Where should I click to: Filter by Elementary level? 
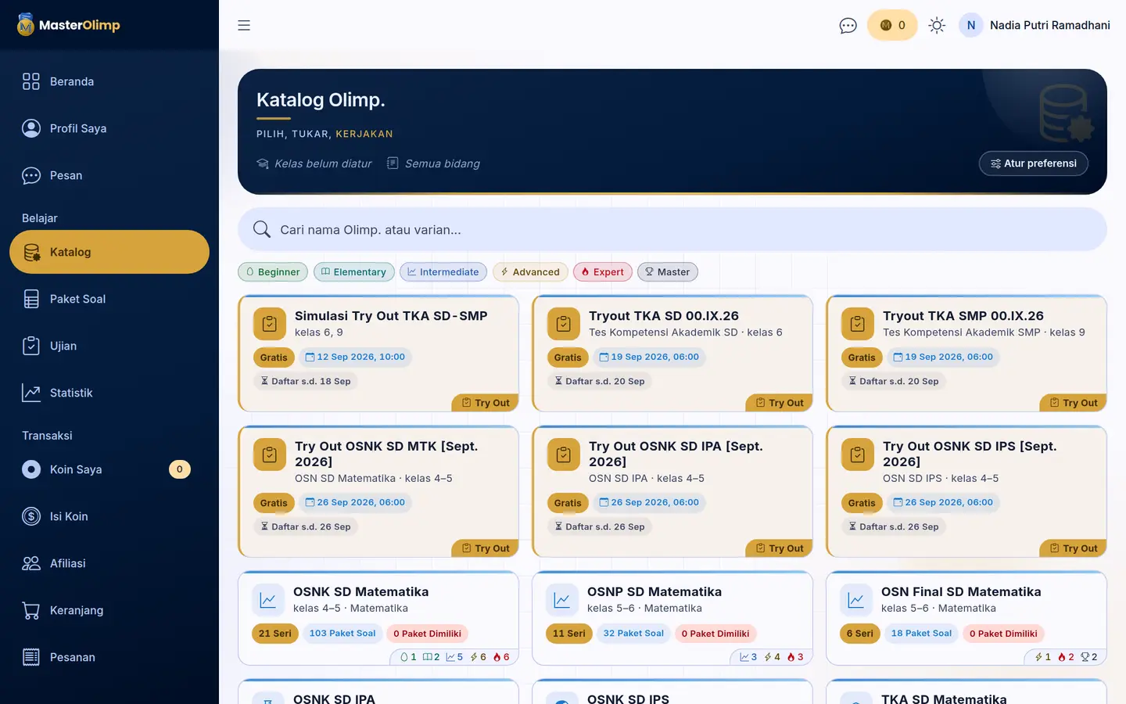click(354, 272)
